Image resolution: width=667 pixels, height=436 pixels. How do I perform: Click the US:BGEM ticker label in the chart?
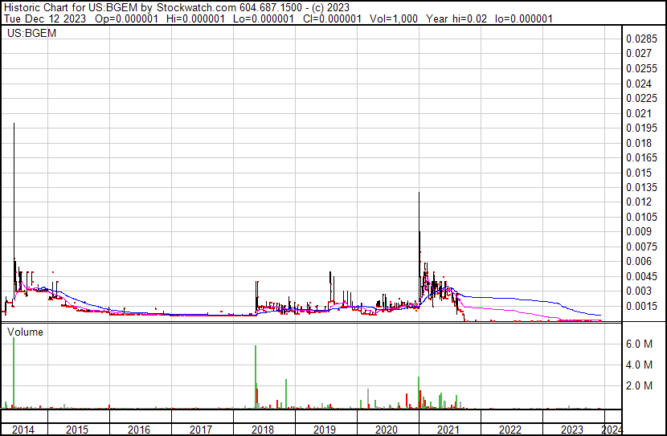31,33
